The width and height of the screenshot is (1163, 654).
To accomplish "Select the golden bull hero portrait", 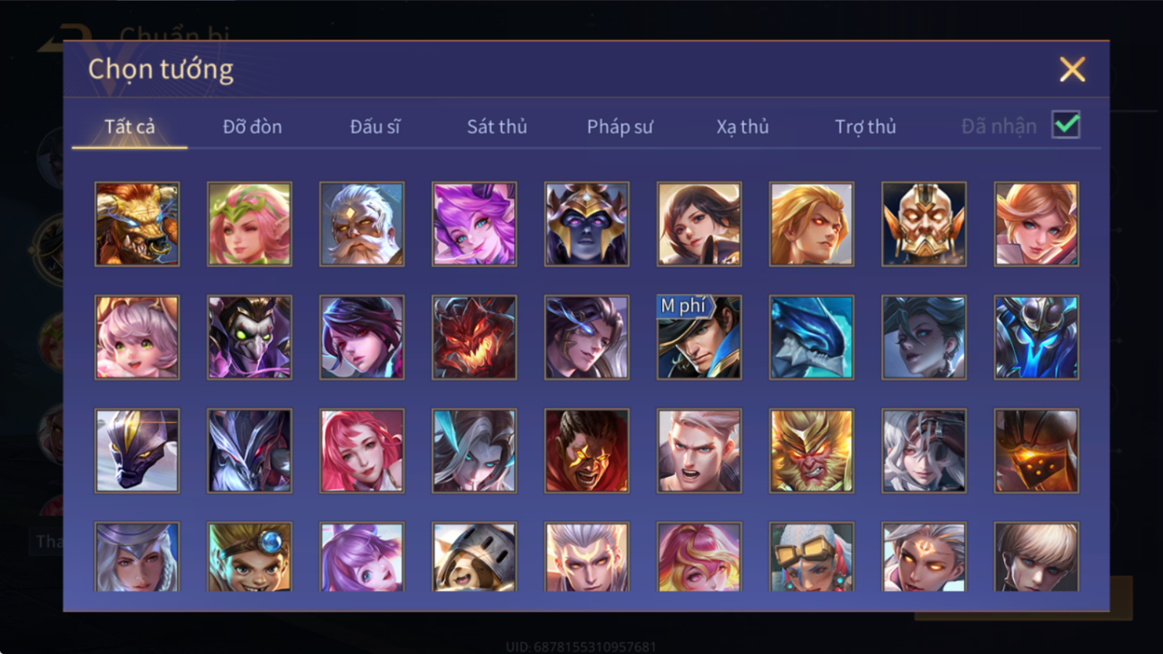I will pyautogui.click(x=137, y=224).
